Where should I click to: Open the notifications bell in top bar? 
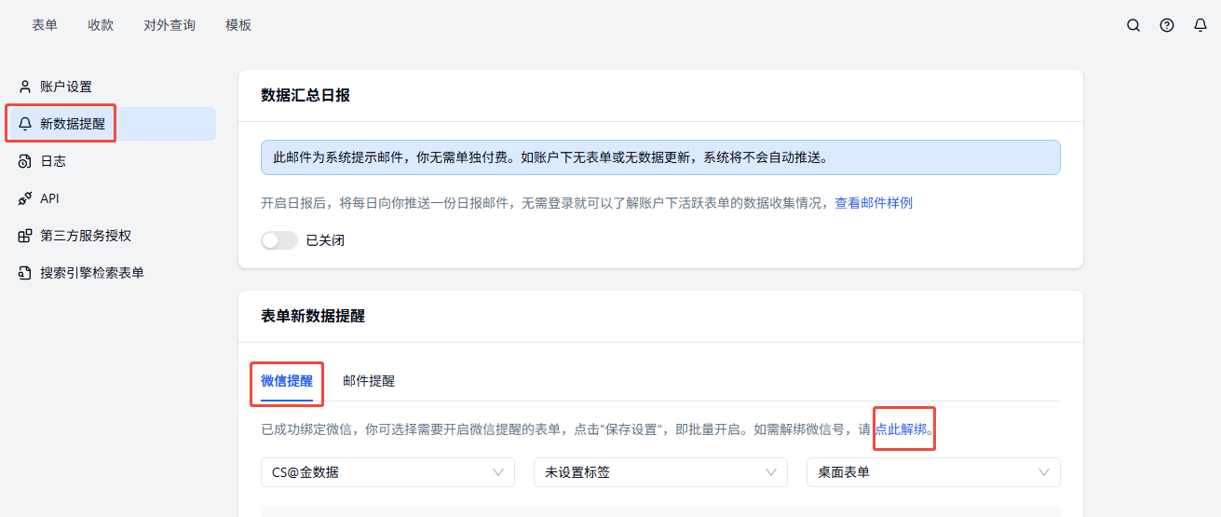[x=1201, y=26]
